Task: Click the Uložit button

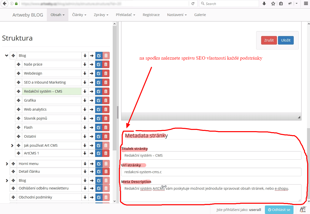Action: tap(286, 40)
